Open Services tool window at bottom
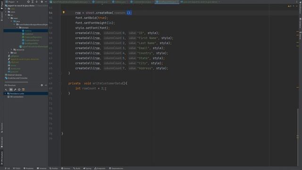The height and width of the screenshot is (170, 302). (66, 168)
